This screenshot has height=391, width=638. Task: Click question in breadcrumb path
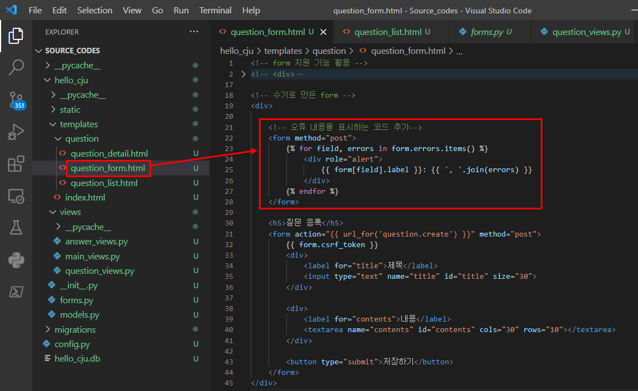click(329, 51)
